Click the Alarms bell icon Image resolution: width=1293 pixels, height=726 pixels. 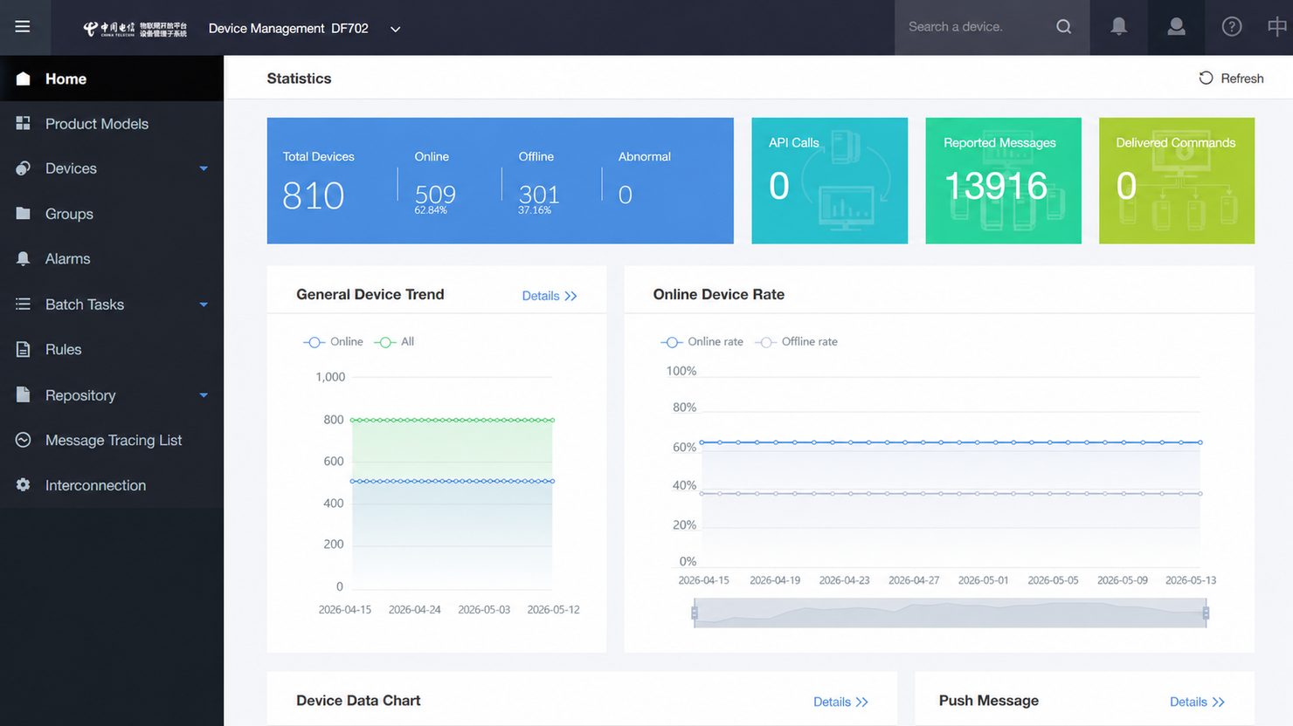coord(24,258)
